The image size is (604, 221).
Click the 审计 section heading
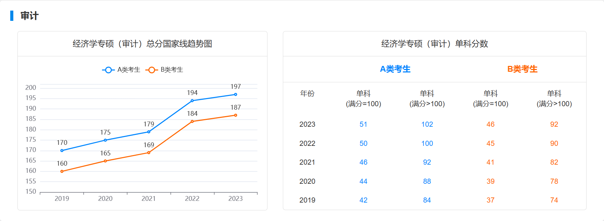point(29,16)
